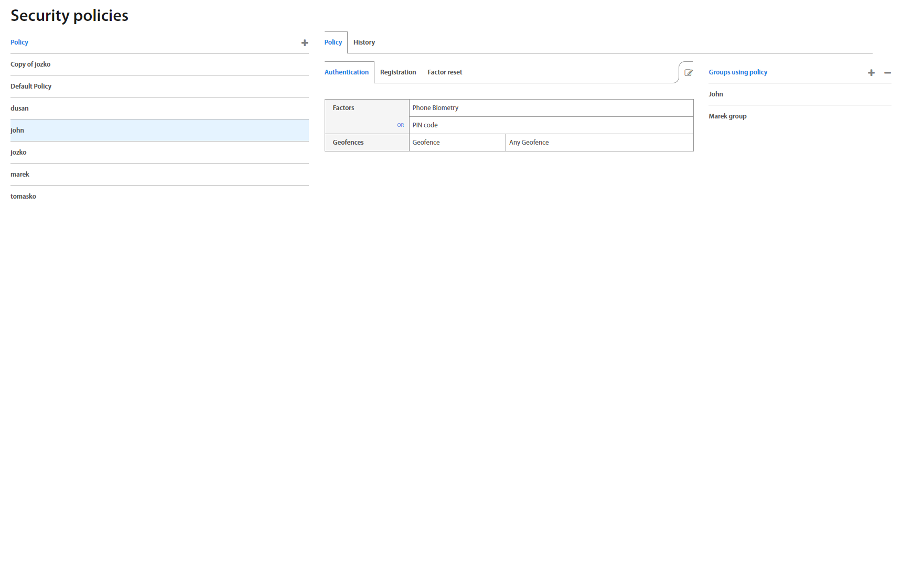Switch to the Registration tab
902x566 pixels.
398,72
